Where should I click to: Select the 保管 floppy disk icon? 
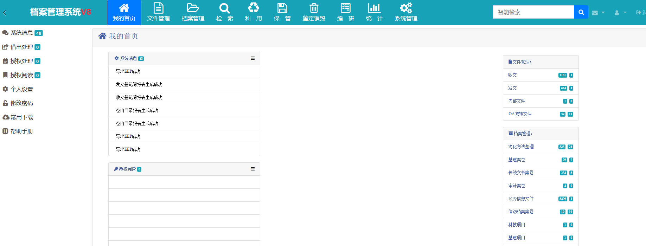click(282, 8)
